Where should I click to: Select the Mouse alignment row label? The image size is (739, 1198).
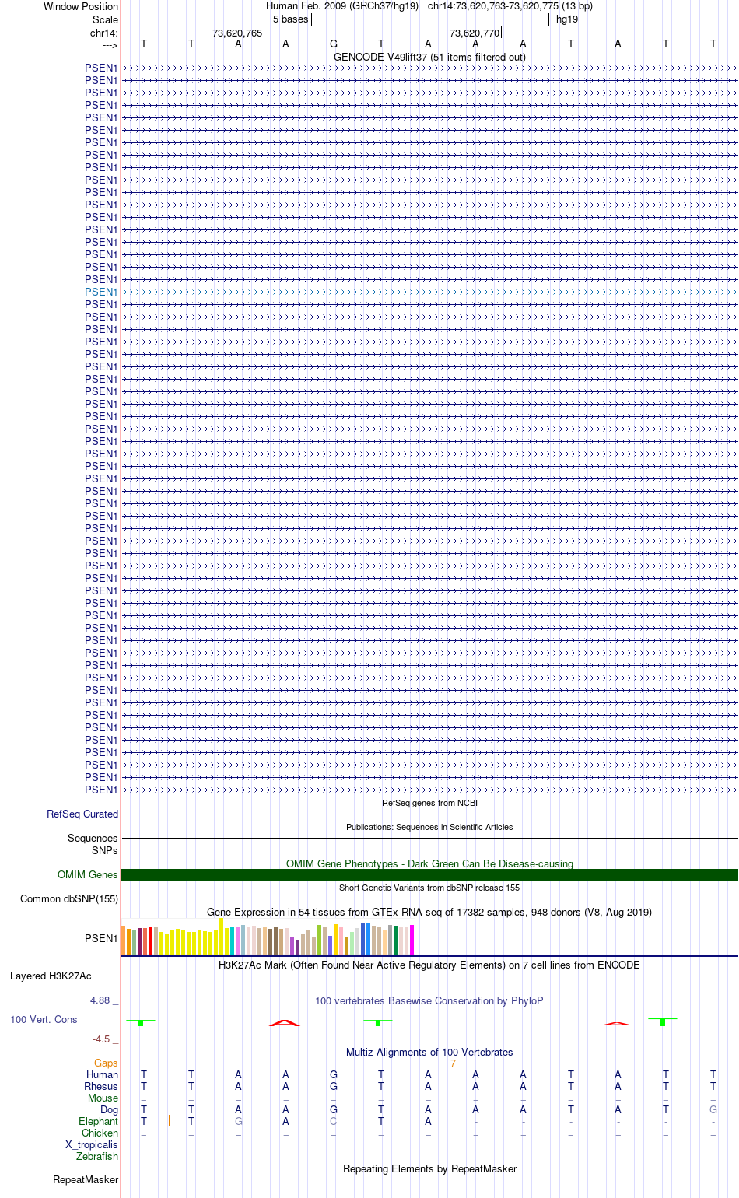click(x=103, y=1098)
